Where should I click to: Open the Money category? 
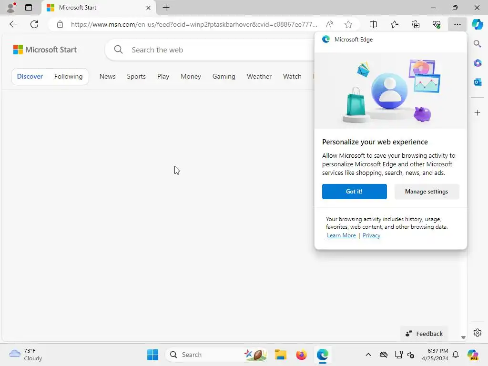point(191,77)
